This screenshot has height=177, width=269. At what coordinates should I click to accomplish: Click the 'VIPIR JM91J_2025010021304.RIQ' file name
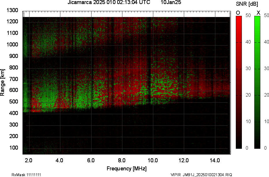point(201,175)
